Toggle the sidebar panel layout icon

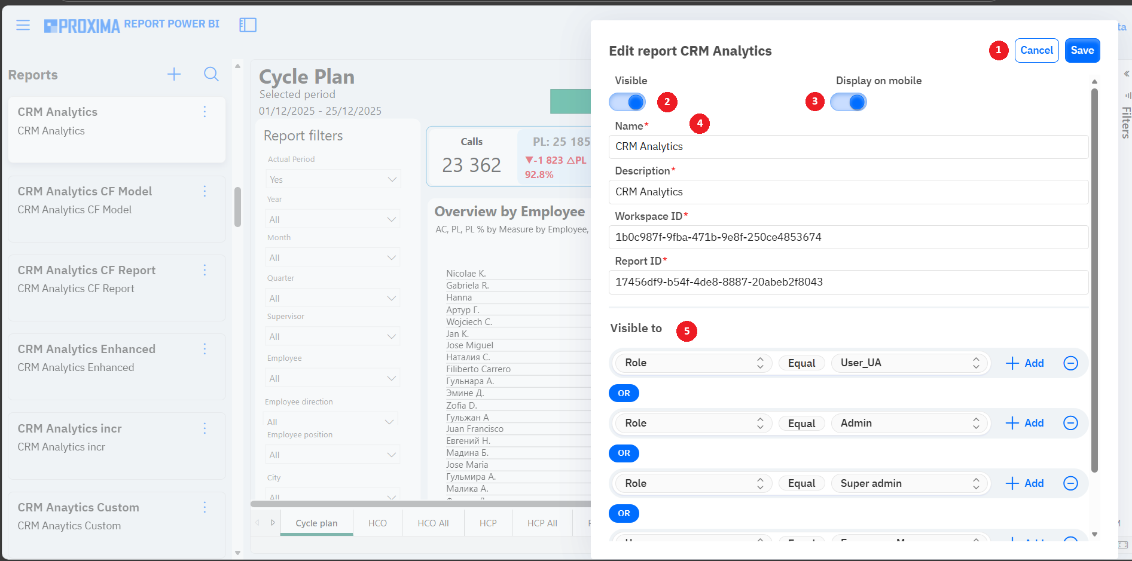click(x=248, y=25)
